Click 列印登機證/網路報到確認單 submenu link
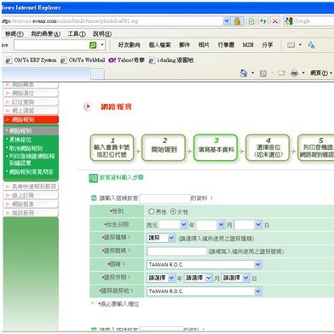This screenshot has width=334, height=334. (32, 159)
